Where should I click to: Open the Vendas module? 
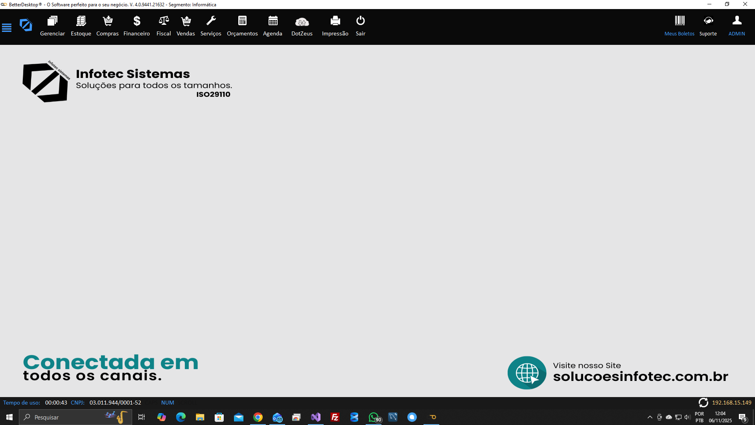[x=186, y=25]
